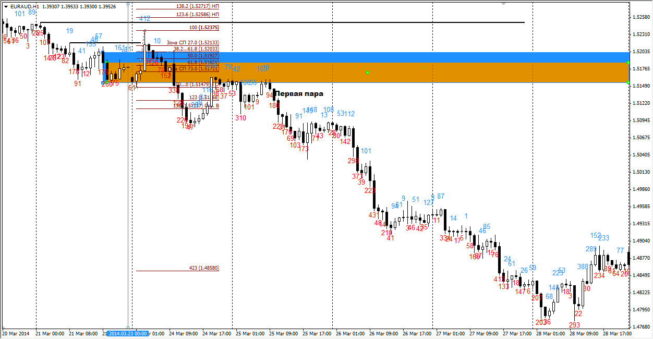Click the 26 Mar 01:00 time axis label
Viewport: 653px width, 339px height.
coord(352,333)
